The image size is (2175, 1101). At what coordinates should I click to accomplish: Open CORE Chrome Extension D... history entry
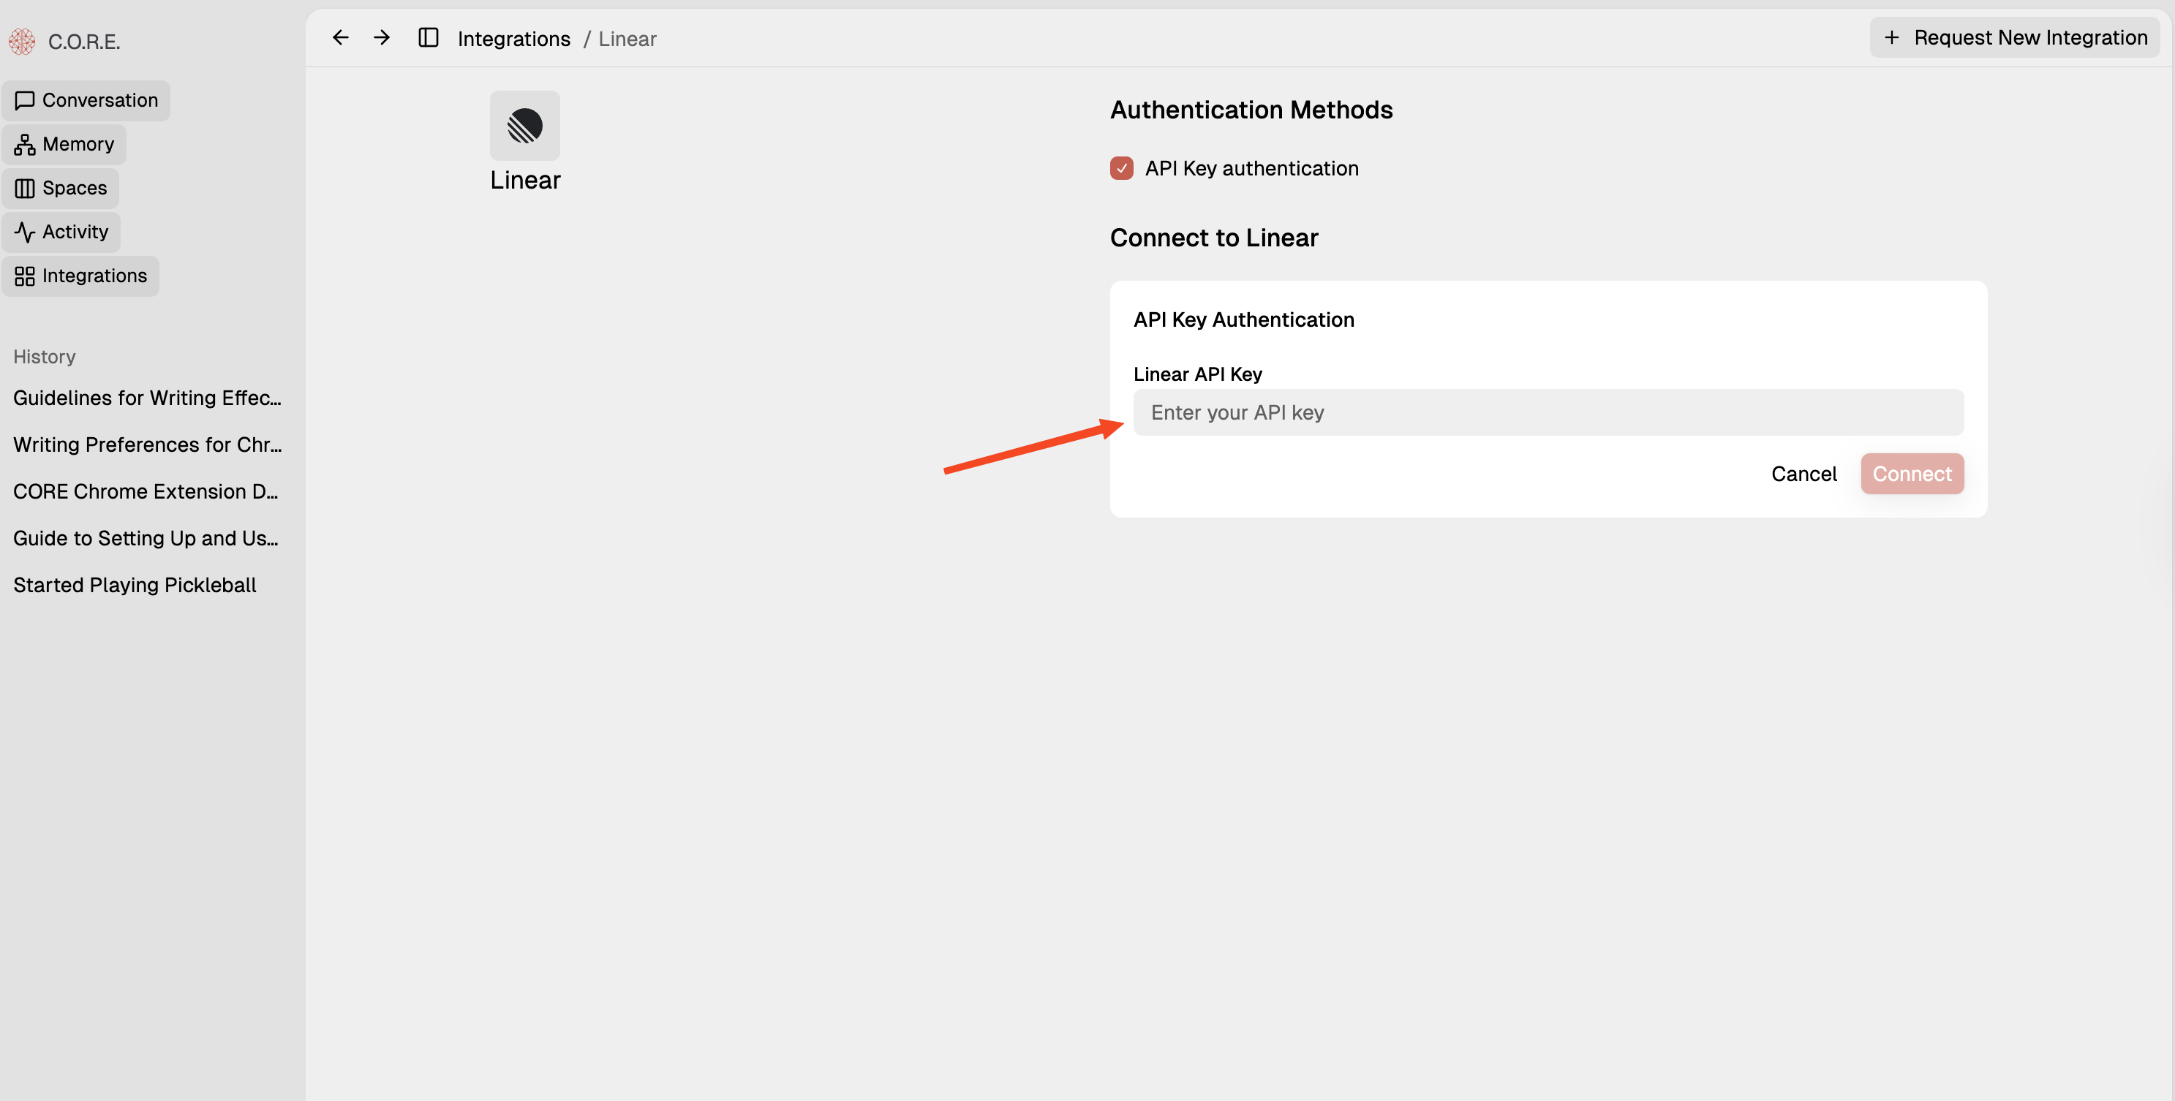[146, 491]
